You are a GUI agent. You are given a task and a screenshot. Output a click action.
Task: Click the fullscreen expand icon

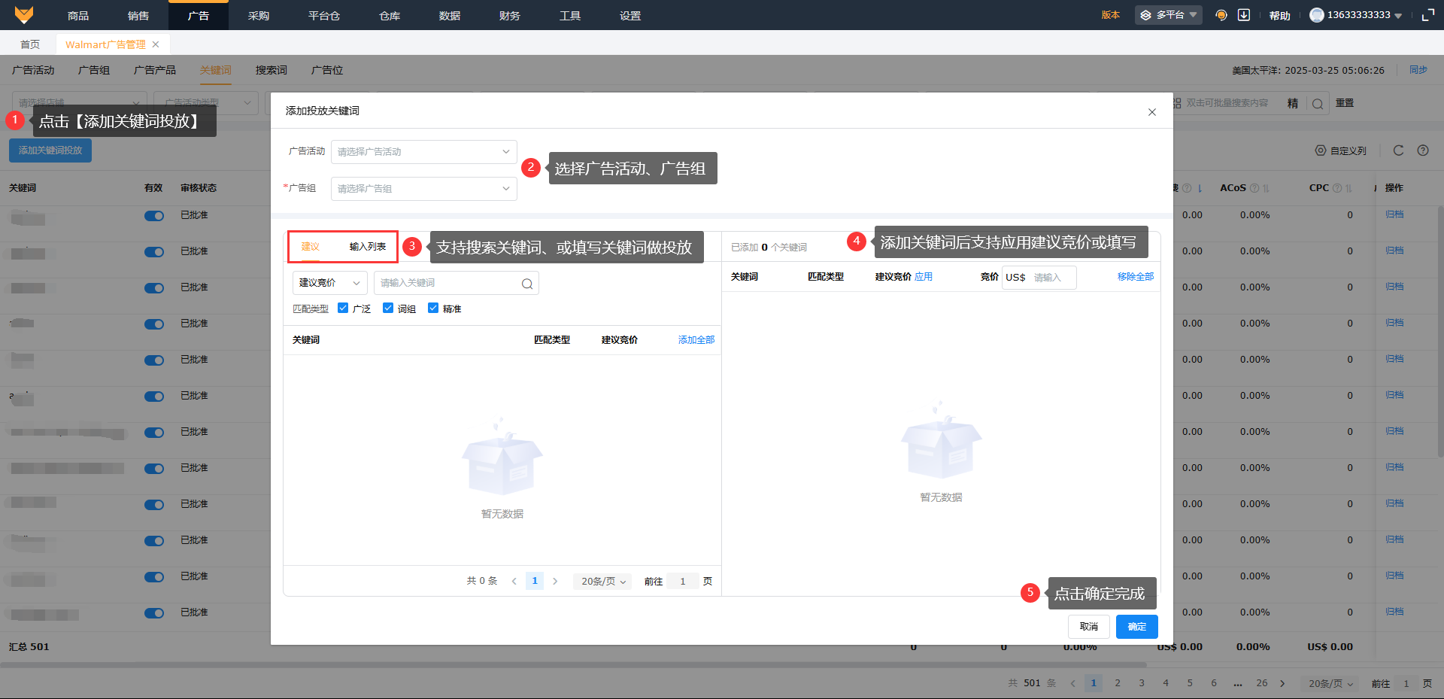click(x=1427, y=15)
